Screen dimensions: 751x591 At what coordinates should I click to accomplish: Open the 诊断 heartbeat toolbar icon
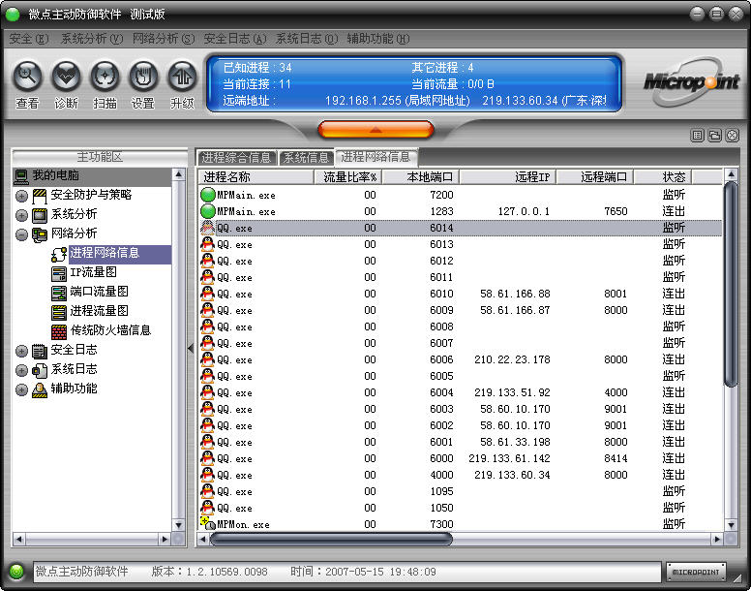point(66,76)
